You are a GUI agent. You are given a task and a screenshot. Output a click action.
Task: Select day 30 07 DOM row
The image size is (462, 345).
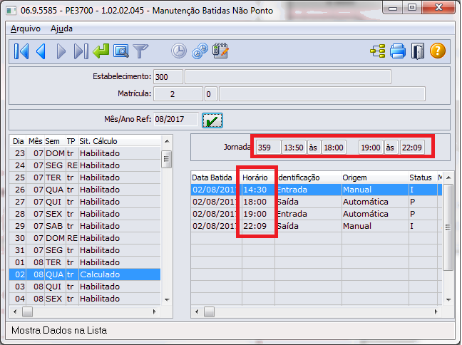[85, 238]
